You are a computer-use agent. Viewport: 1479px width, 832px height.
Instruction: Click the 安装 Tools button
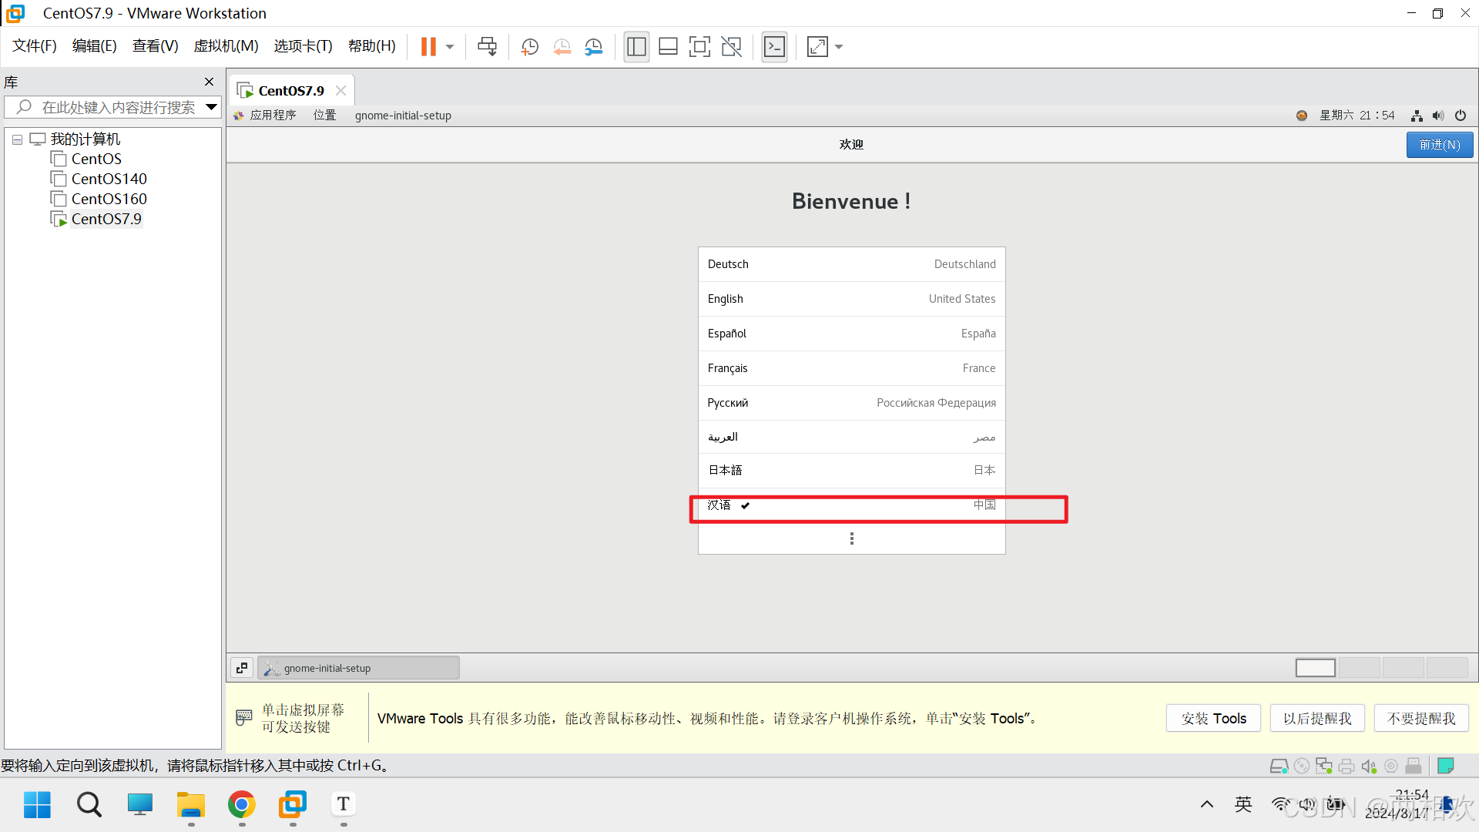click(1213, 718)
